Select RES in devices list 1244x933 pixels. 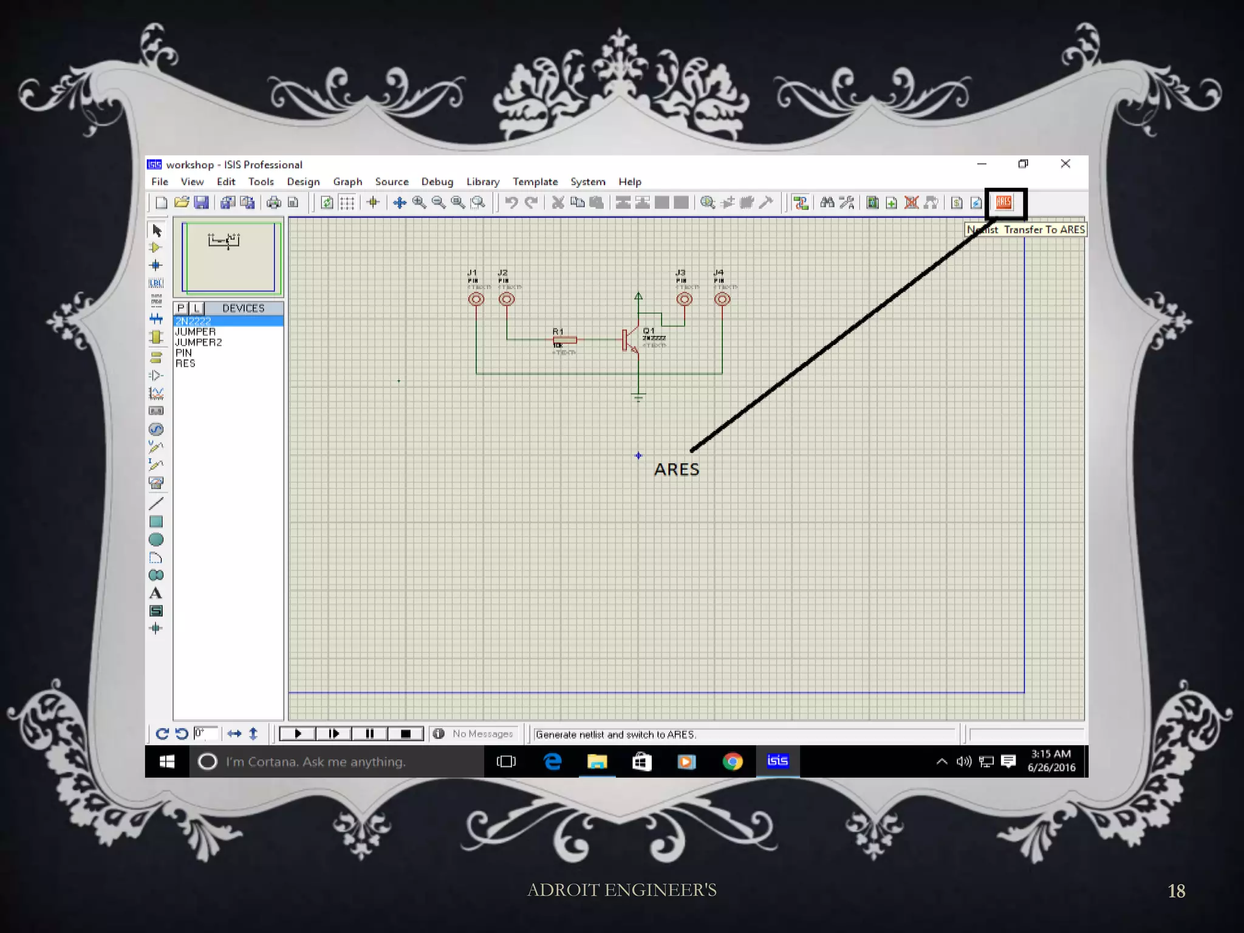[x=185, y=363]
